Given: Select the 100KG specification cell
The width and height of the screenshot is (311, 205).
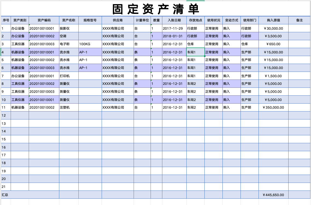Looking at the screenshot, I should (x=90, y=44).
